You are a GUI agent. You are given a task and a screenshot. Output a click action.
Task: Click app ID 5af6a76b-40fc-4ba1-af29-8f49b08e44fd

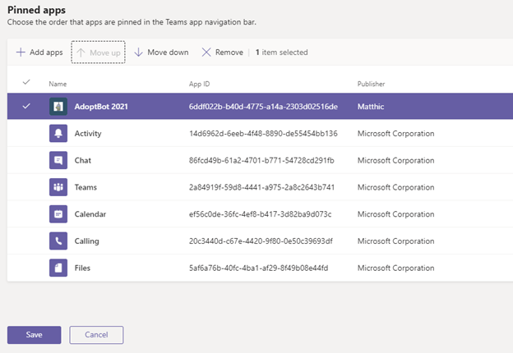coord(258,268)
